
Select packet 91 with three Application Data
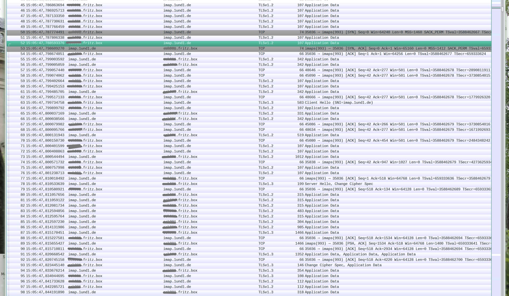[x=249, y=254]
